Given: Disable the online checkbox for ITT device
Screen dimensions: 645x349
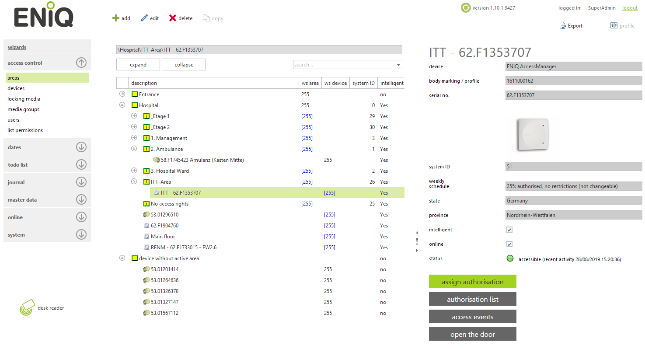Looking at the screenshot, I should pyautogui.click(x=509, y=244).
